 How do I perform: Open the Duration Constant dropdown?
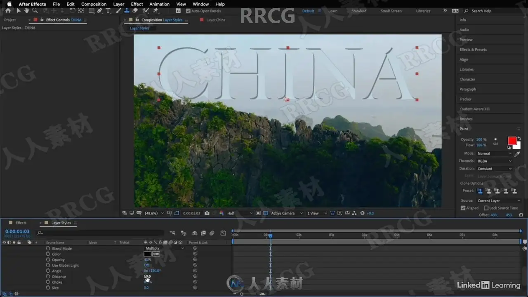point(495,169)
